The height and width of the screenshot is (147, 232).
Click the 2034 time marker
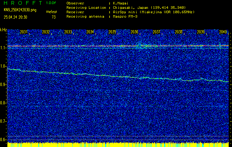pos(90,32)
